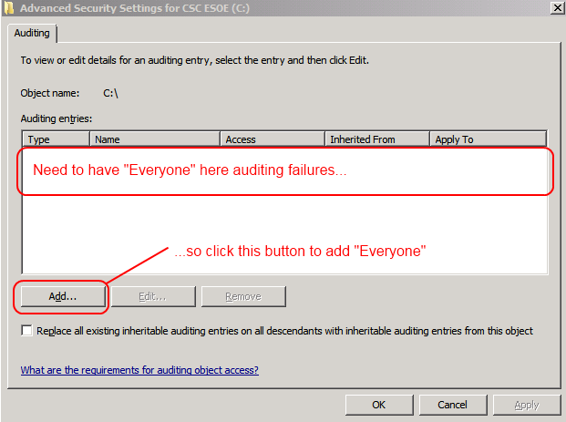Sort entries by the Type column header
This screenshot has width=566, height=422.
56,139
